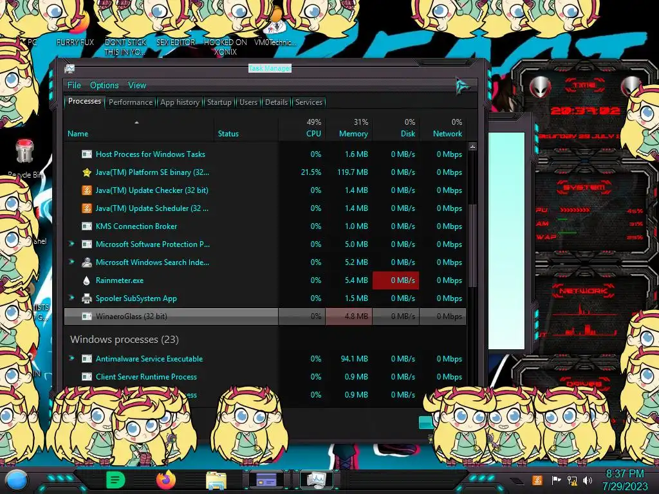Viewport: 659px width, 494px height.
Task: Open the File menu
Action: coord(74,86)
